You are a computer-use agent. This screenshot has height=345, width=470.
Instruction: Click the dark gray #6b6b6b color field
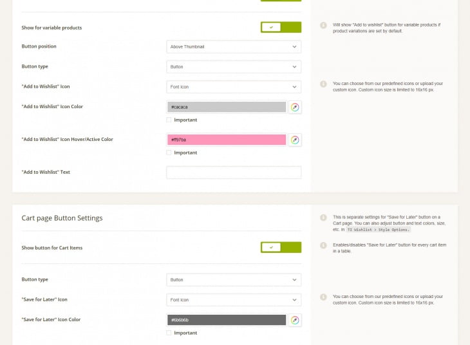[227, 320]
